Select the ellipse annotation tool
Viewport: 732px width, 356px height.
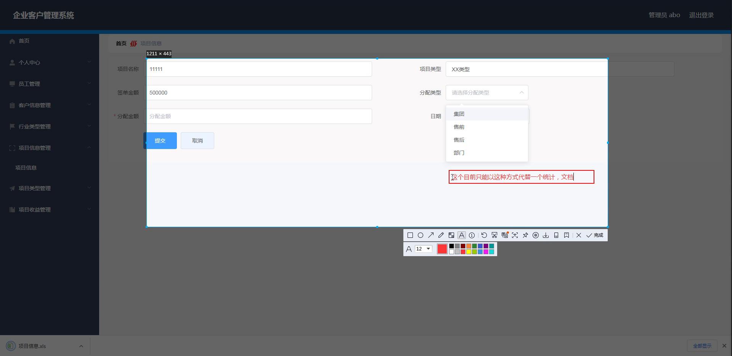click(x=421, y=235)
